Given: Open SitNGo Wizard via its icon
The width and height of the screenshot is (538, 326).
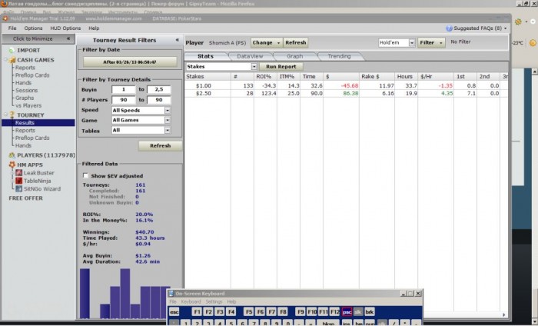Looking at the screenshot, I should (x=19, y=188).
